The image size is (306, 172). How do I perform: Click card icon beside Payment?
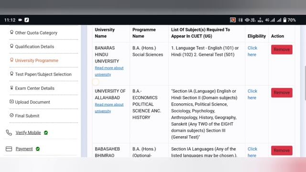click(9, 149)
